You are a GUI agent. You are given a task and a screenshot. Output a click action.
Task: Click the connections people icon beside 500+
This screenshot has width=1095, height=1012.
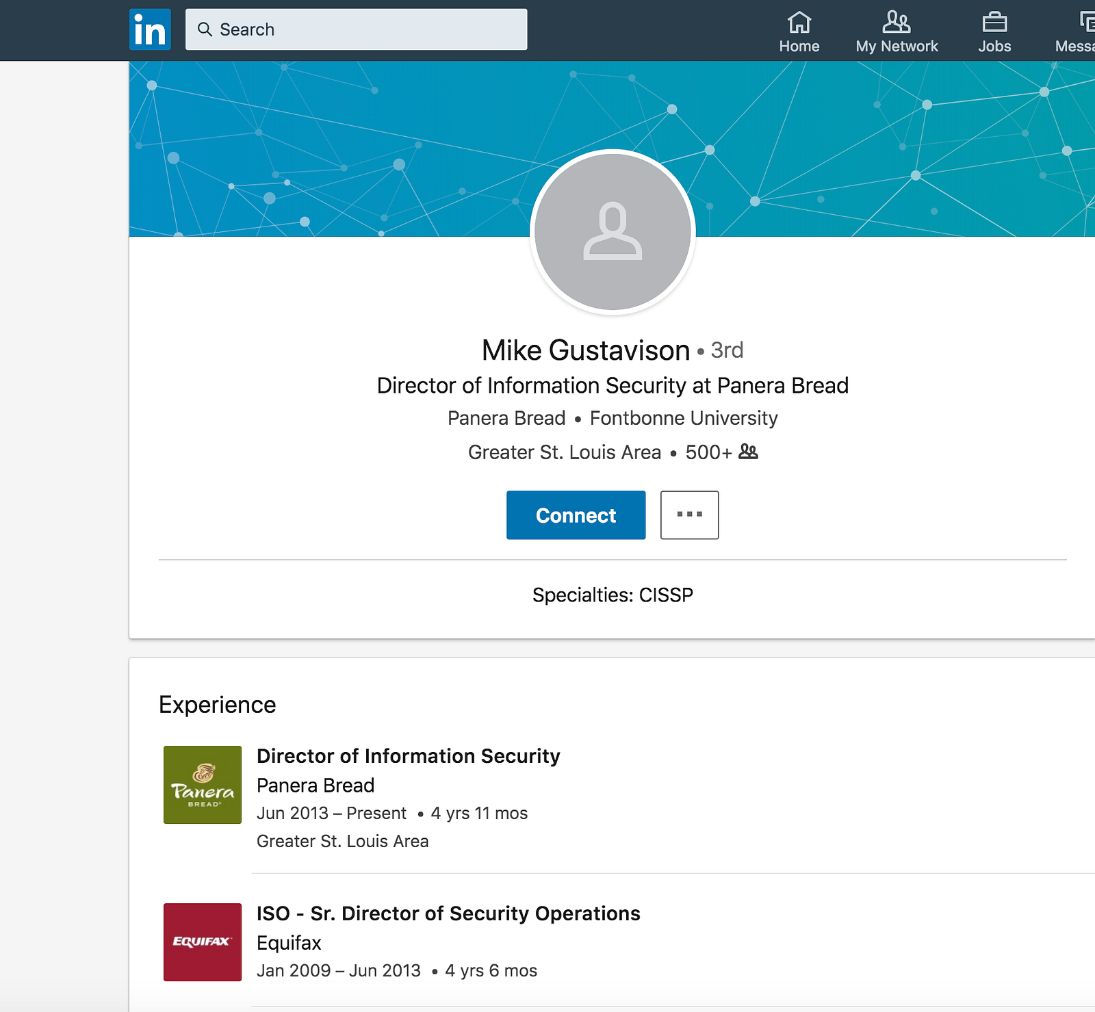click(x=749, y=452)
